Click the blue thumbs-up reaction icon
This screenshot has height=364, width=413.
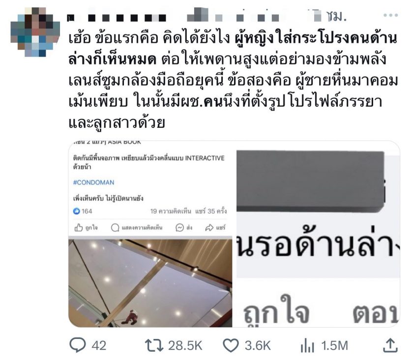pos(76,211)
